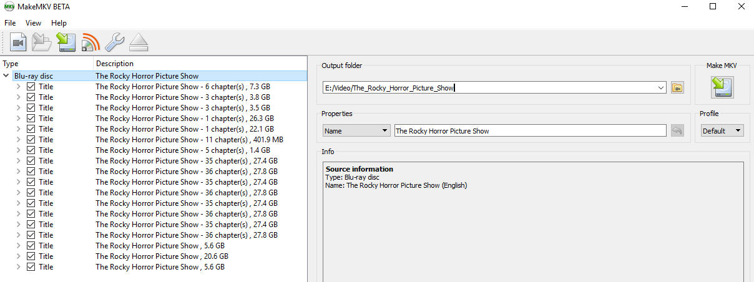The image size is (754, 282).
Task: Open the File menu
Action: (x=10, y=22)
